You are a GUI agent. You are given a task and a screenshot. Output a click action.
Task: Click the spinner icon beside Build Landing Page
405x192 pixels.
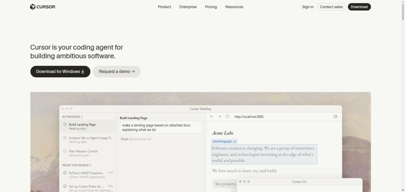click(65, 125)
